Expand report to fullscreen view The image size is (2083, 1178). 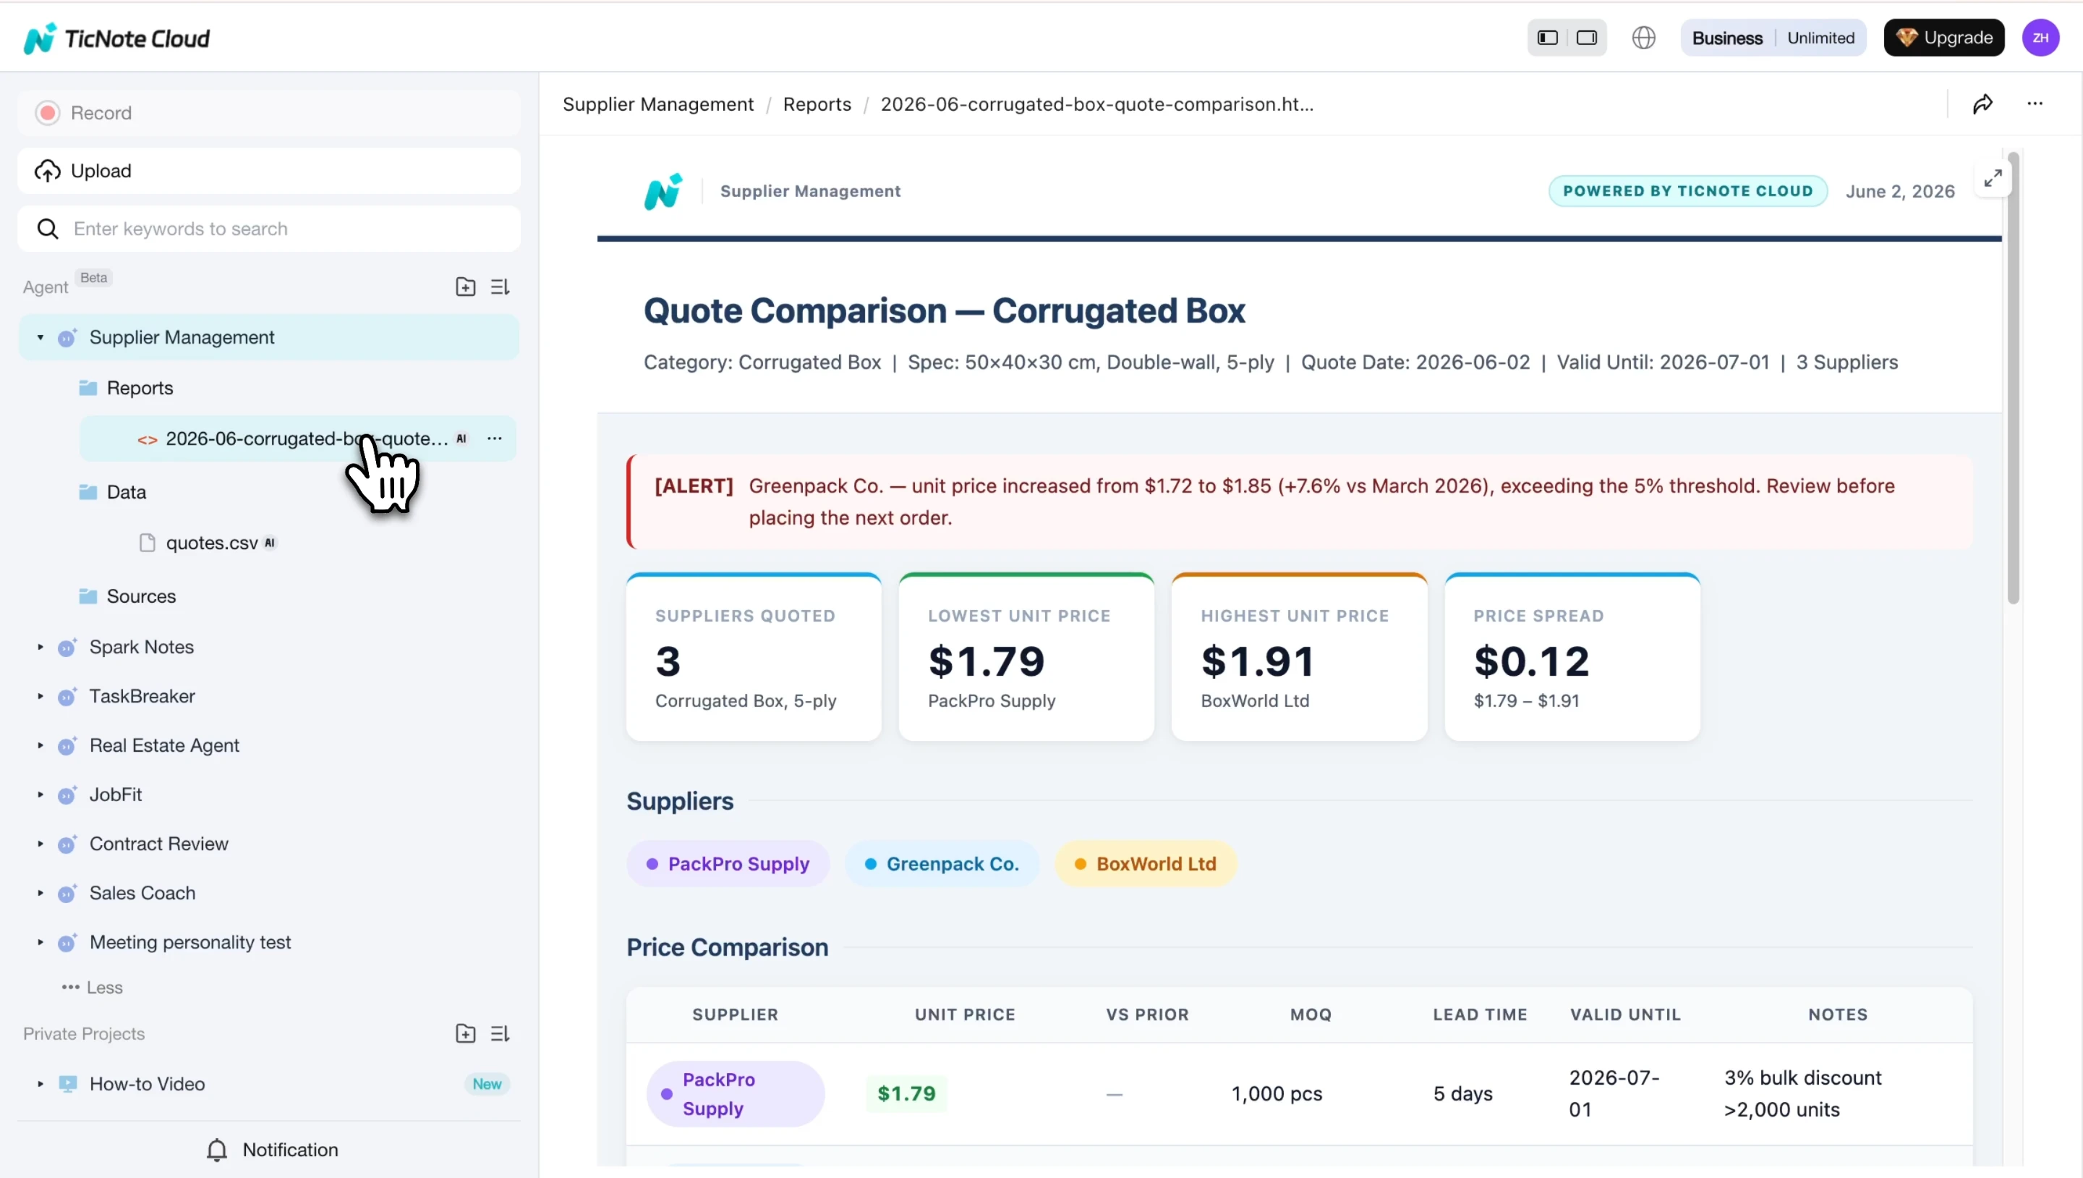(x=1993, y=177)
